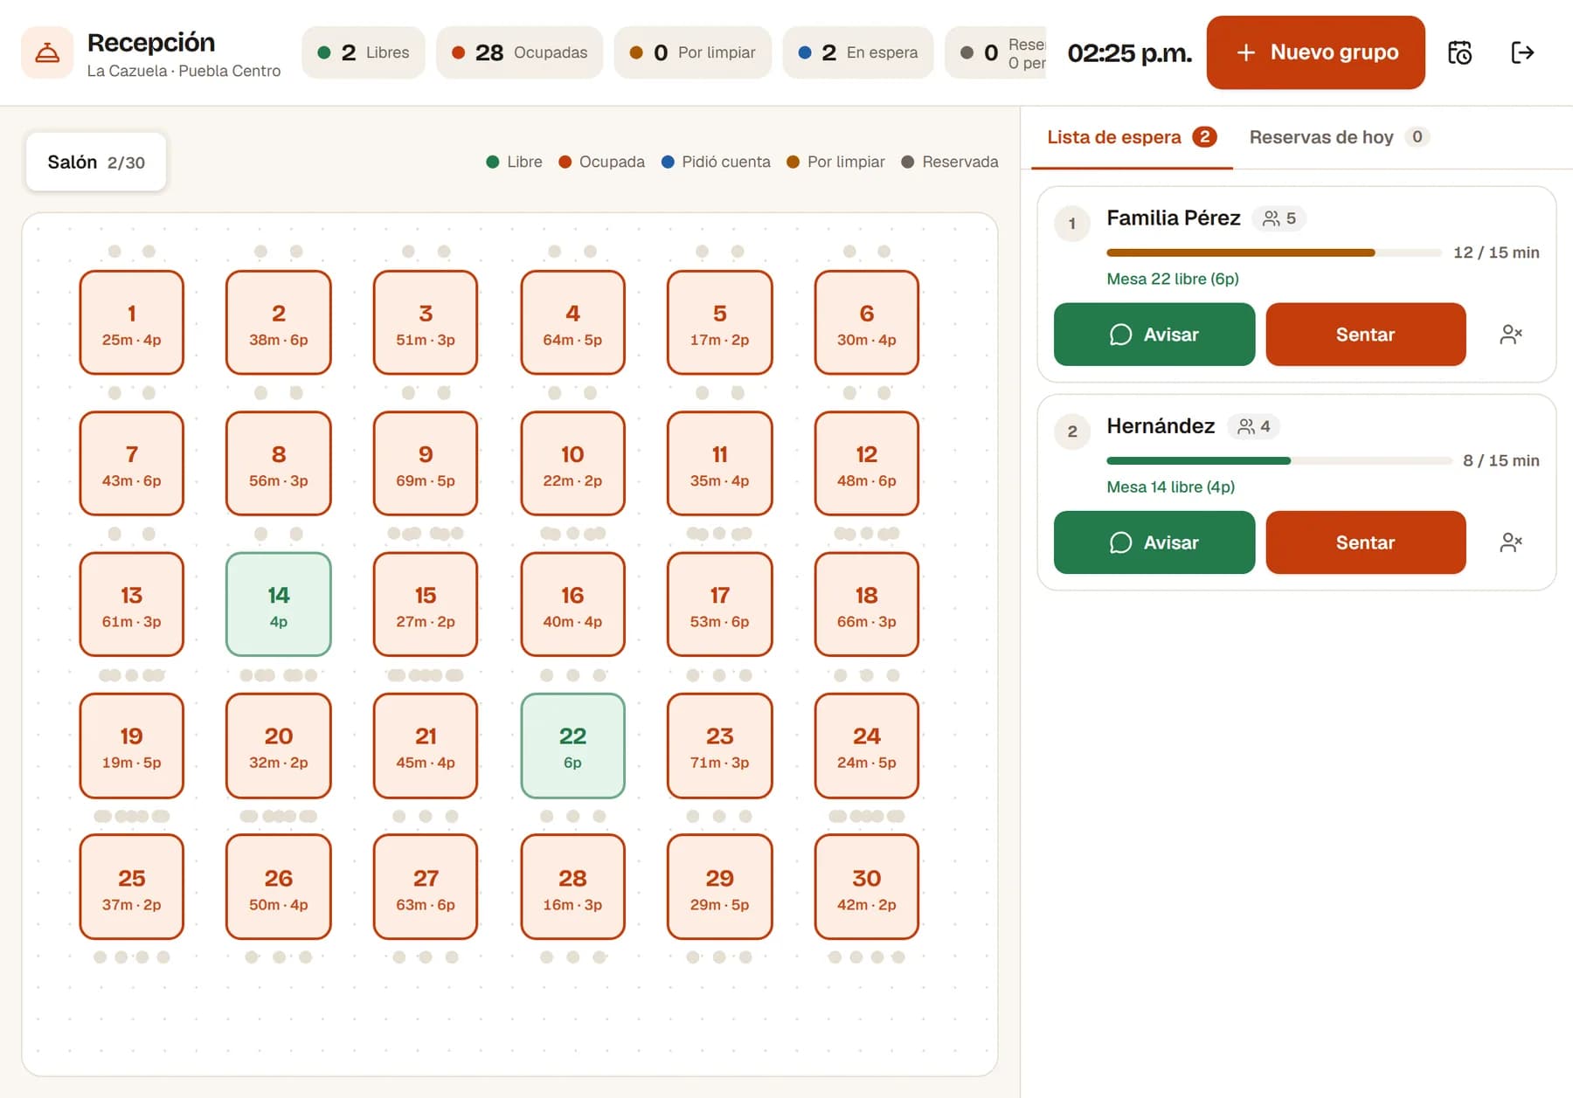Click Nuevo grupo button

click(1315, 52)
